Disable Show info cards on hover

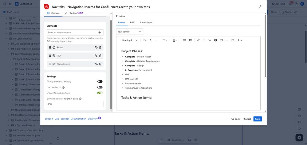tap(100, 93)
